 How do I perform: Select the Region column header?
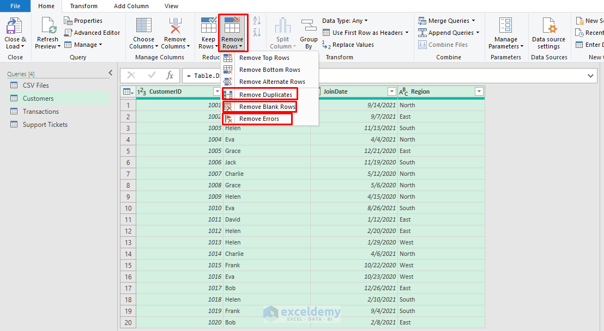tap(441, 91)
